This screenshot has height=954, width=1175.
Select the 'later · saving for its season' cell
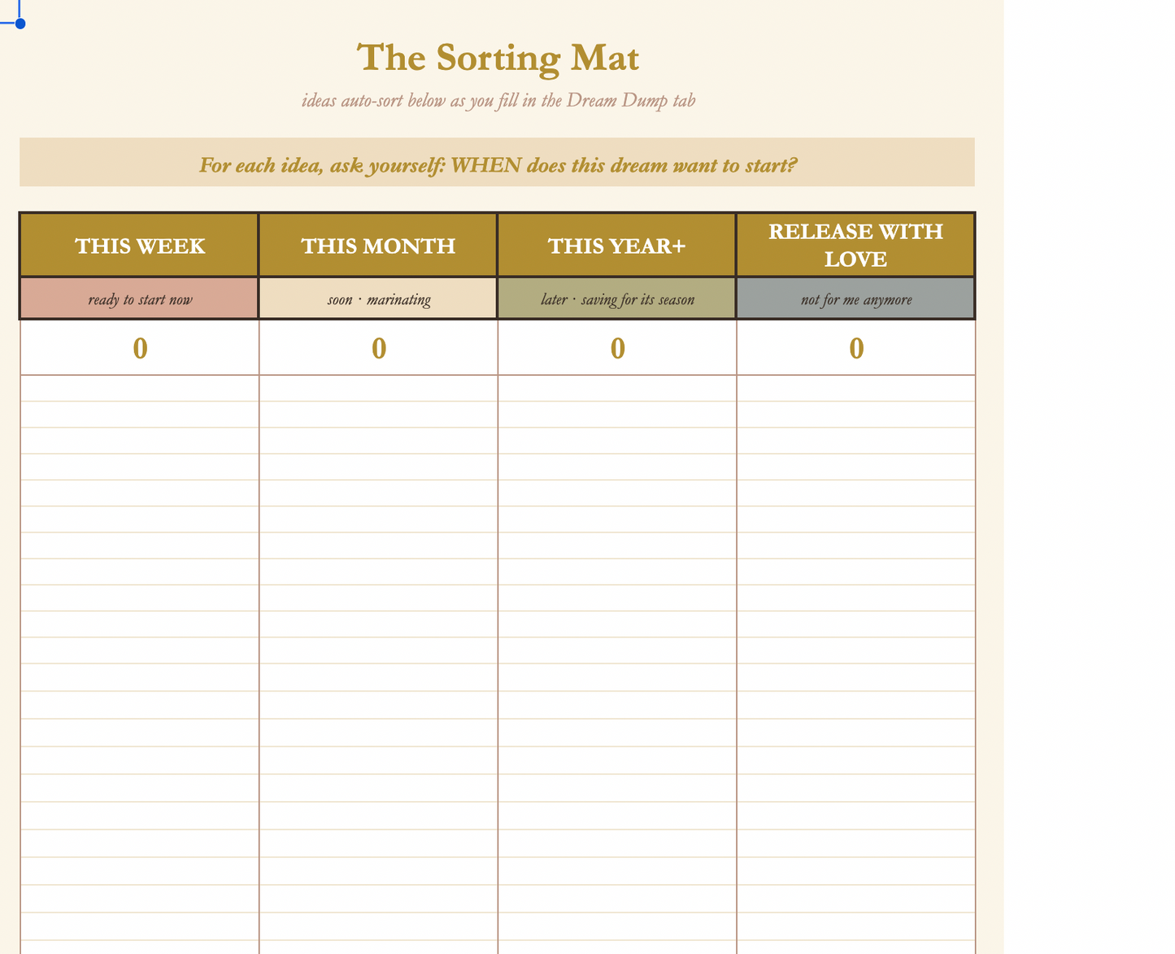[x=617, y=298]
